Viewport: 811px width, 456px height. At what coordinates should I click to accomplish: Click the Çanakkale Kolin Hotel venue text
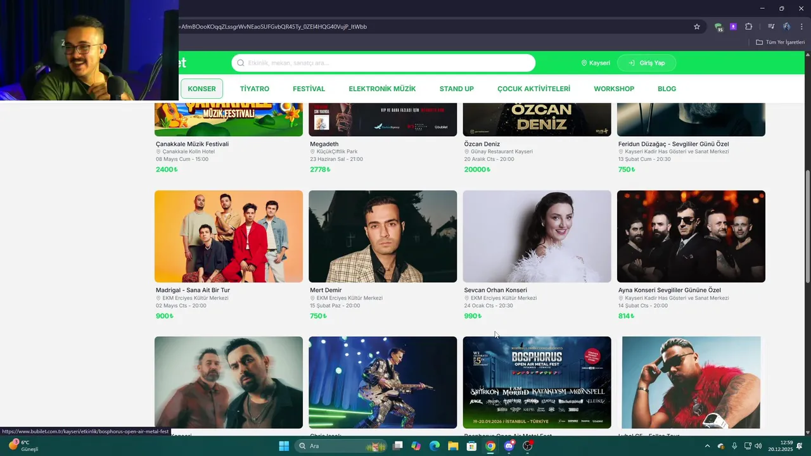[188, 152]
